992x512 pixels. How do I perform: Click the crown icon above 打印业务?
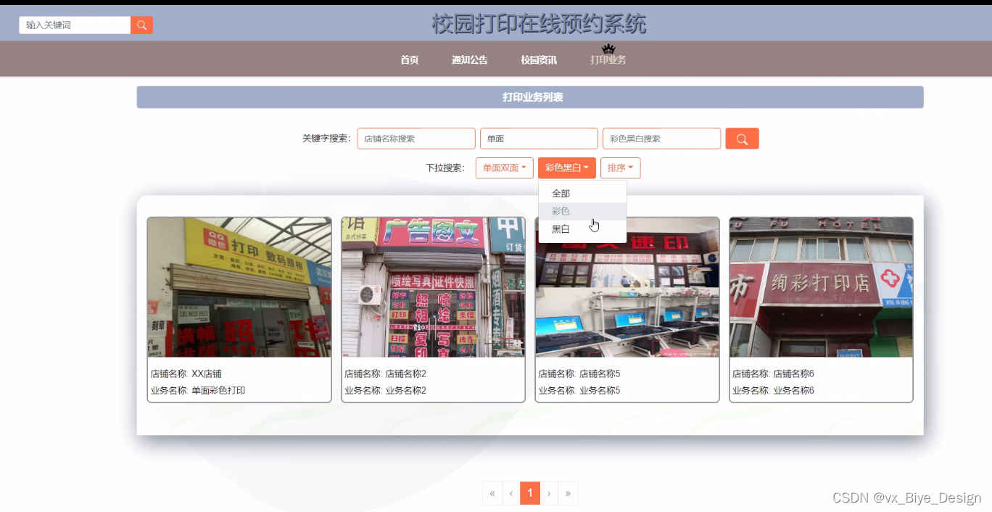click(608, 49)
